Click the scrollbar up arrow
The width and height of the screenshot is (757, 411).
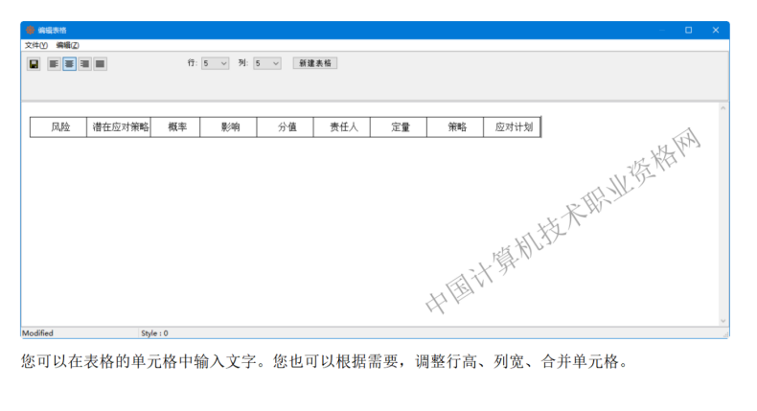[x=723, y=108]
